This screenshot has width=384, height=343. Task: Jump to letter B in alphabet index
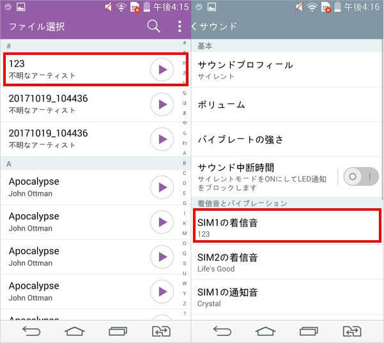(185, 163)
